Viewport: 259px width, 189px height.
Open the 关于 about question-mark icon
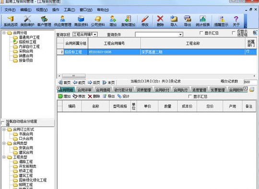[236, 21]
